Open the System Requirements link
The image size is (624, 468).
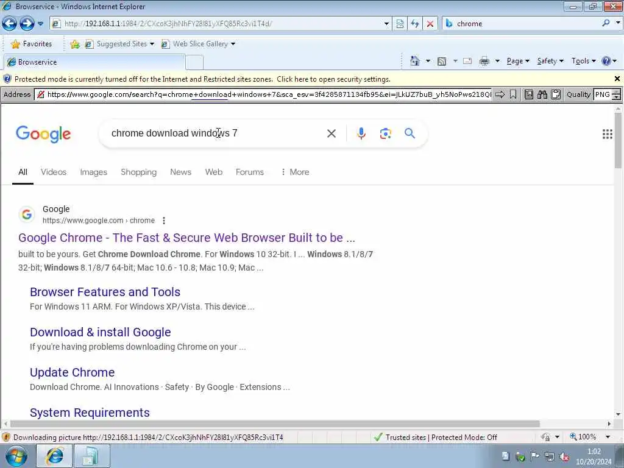90,413
